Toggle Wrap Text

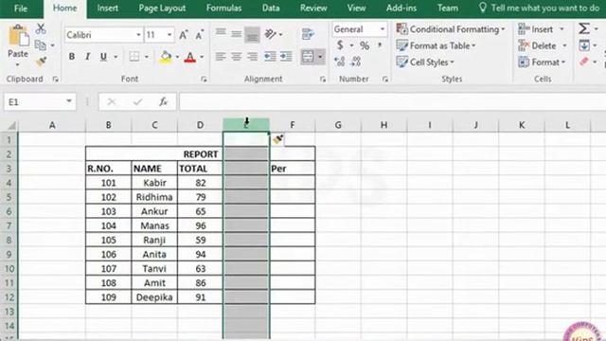click(x=308, y=34)
